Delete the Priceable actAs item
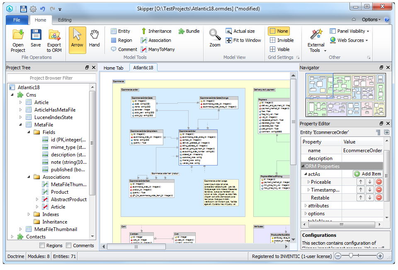 (x=379, y=182)
